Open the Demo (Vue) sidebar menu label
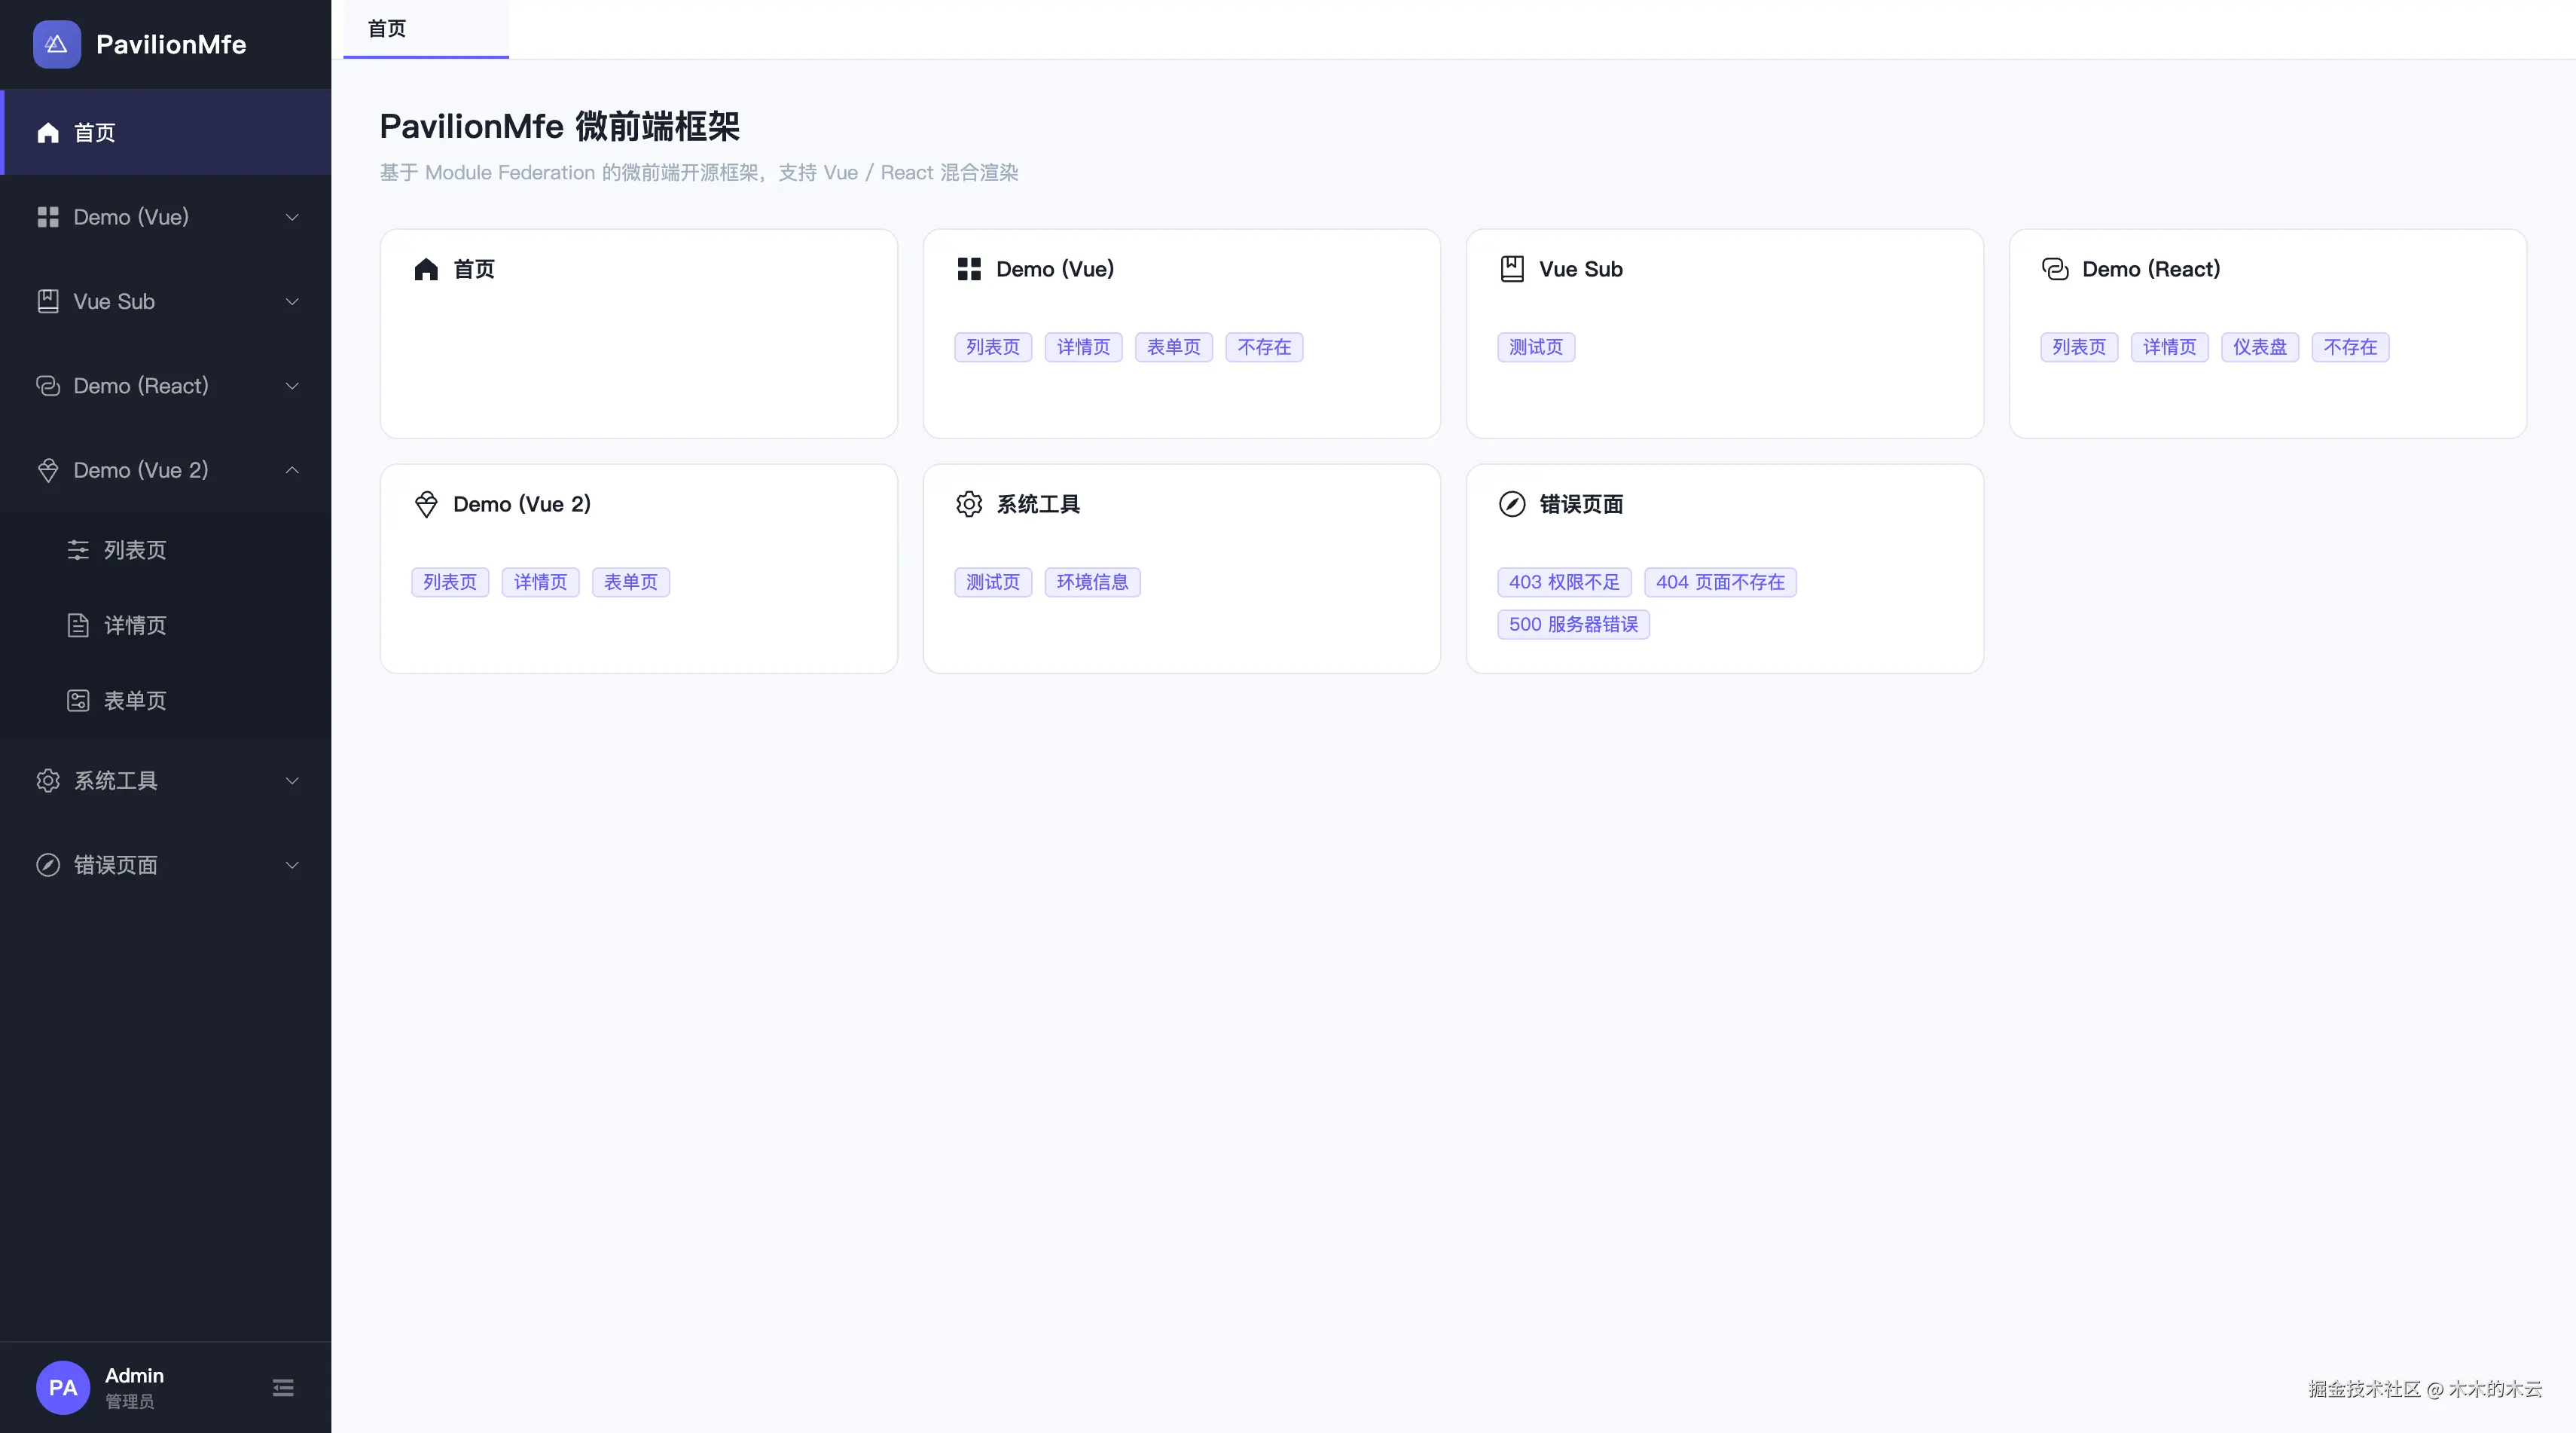2576x1433 pixels. pos(131,217)
